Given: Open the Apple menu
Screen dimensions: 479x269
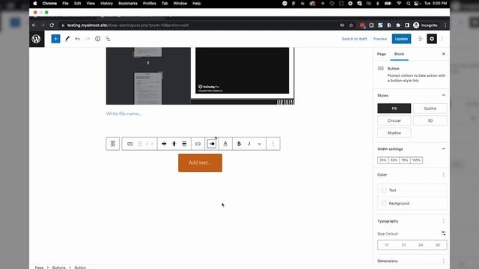Looking at the screenshot, I should (x=35, y=3).
